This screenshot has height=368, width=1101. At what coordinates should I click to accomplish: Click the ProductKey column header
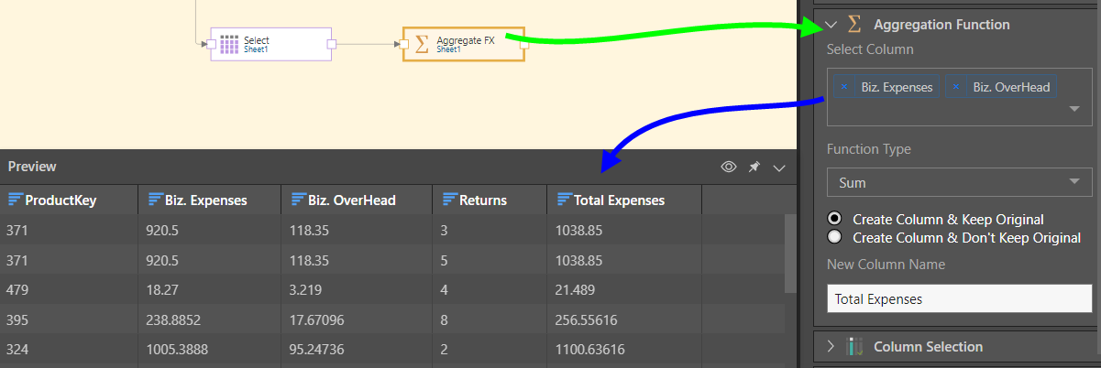[61, 200]
